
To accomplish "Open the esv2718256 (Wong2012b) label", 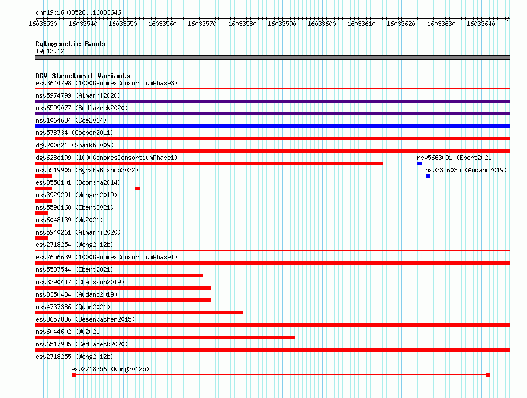I will [110, 369].
